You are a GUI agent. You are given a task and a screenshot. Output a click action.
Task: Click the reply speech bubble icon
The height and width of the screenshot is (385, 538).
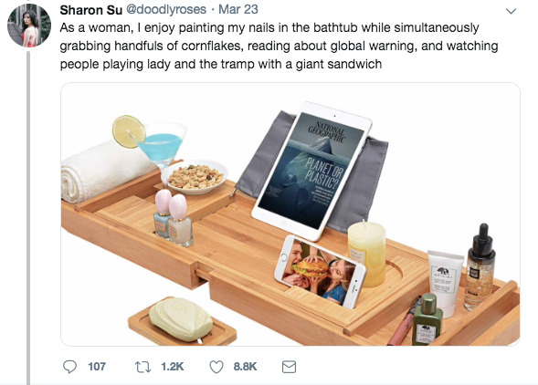pyautogui.click(x=69, y=367)
